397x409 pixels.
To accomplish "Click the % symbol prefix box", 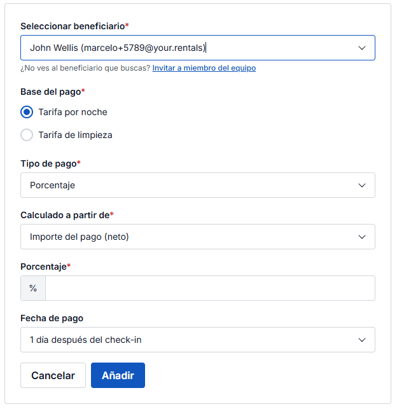I will coord(33,288).
